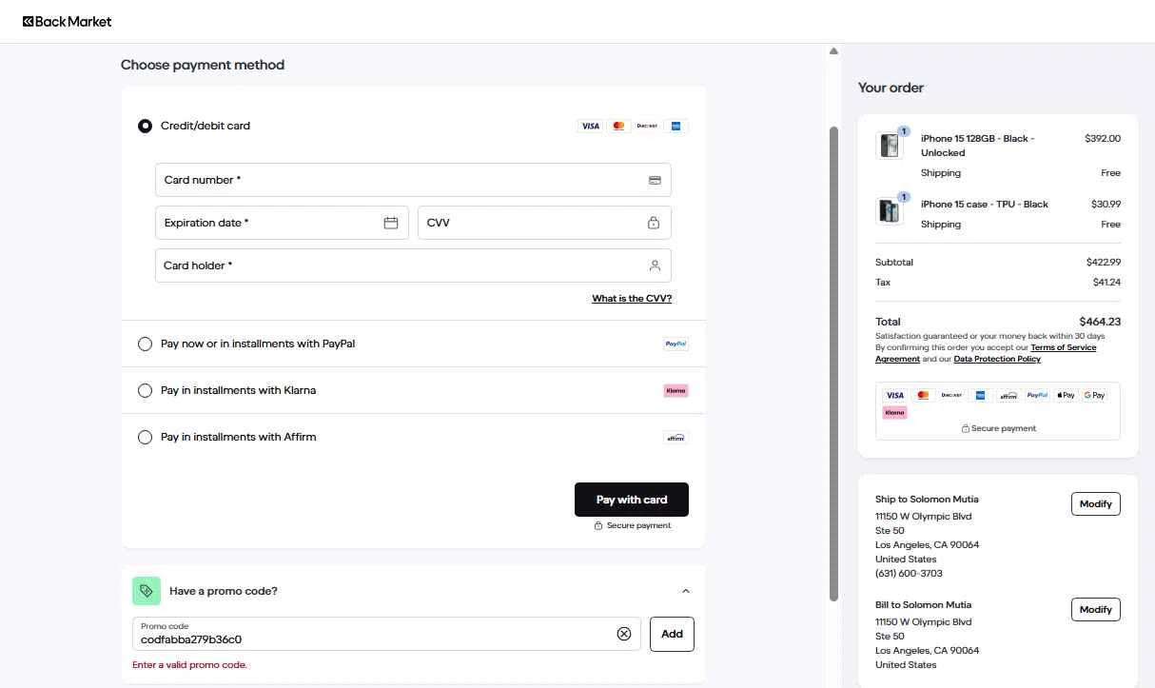Click the PayPal icon in order summary
1155x688 pixels.
[1037, 395]
